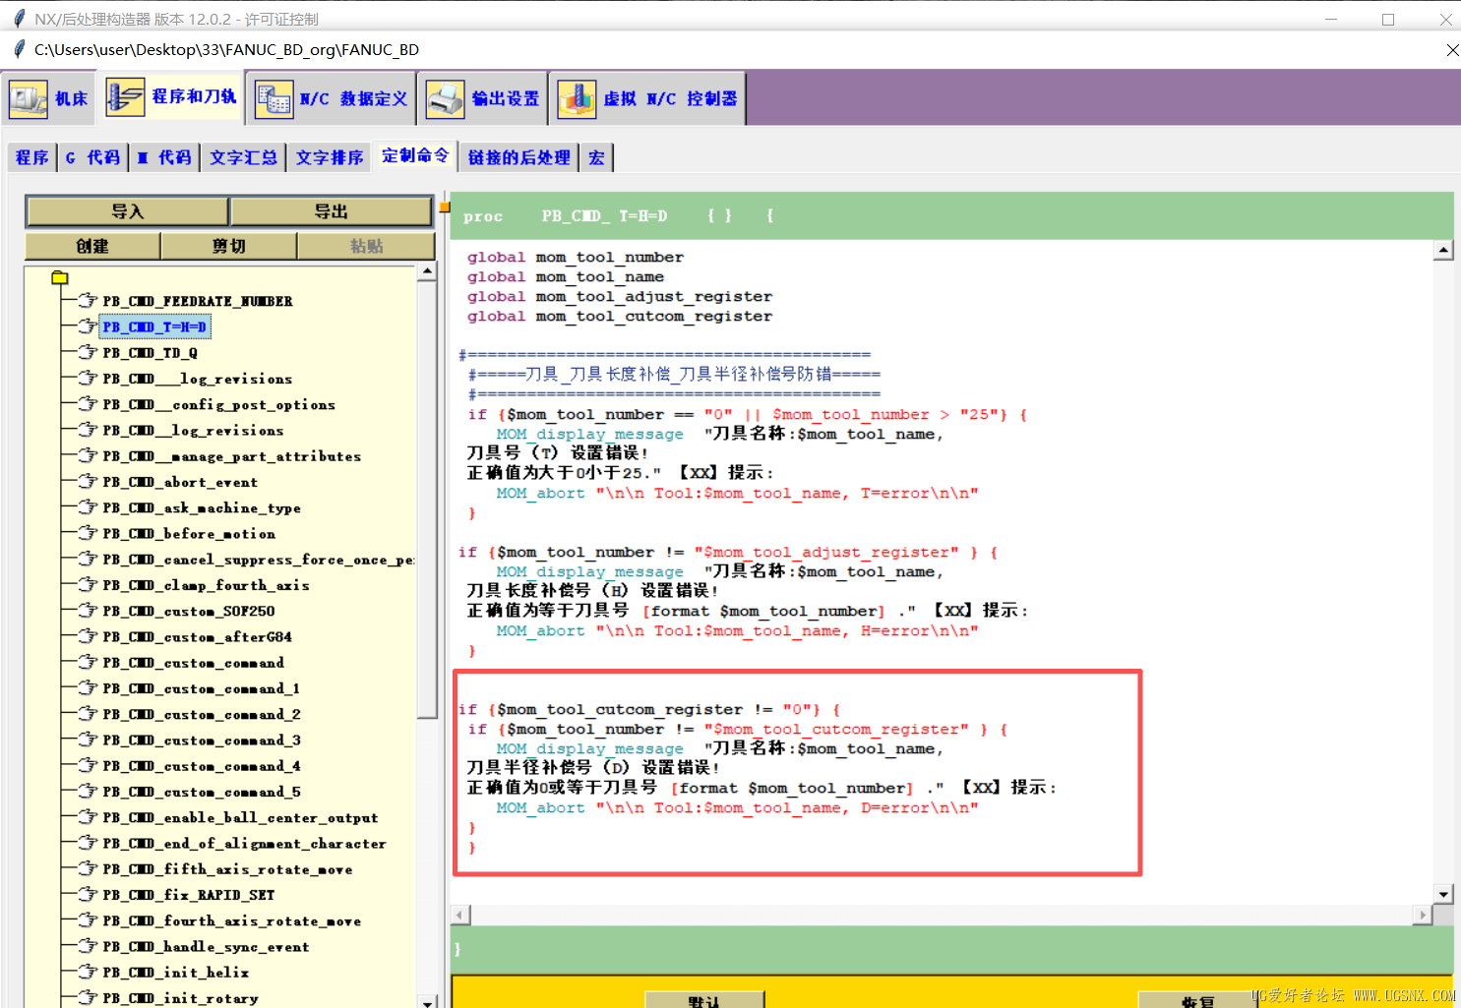The height and width of the screenshot is (1008, 1461).
Task: Click the yellow folder icon atop command tree
Action: pos(60,278)
